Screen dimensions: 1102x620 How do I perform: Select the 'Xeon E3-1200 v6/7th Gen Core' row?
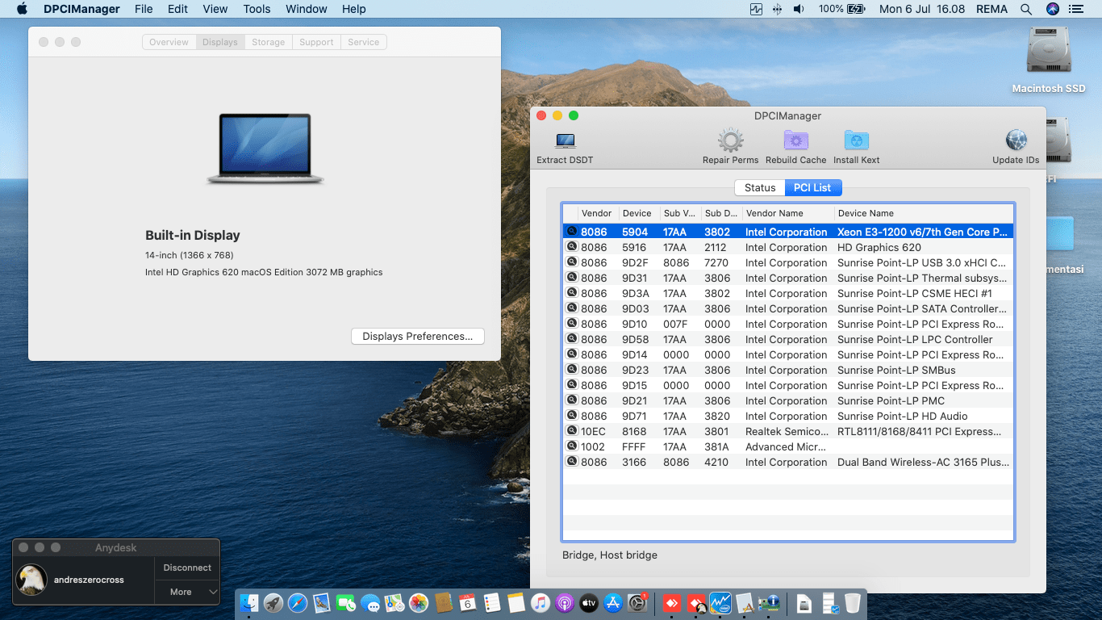point(787,232)
